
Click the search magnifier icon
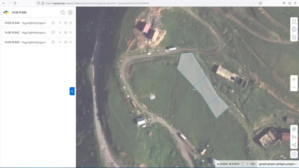[63, 12]
